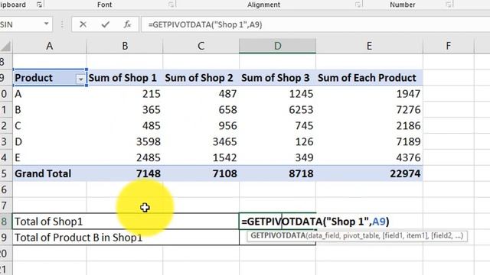Click cell with value 658
Screen dimensions: 490x275
[x=201, y=110]
